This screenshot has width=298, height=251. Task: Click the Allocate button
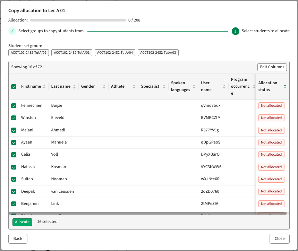22,222
